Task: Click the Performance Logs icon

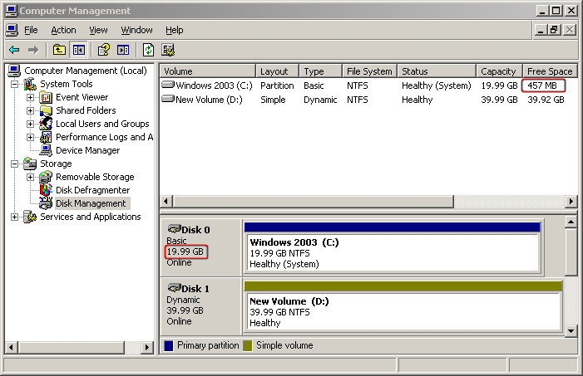Action: pyautogui.click(x=46, y=137)
